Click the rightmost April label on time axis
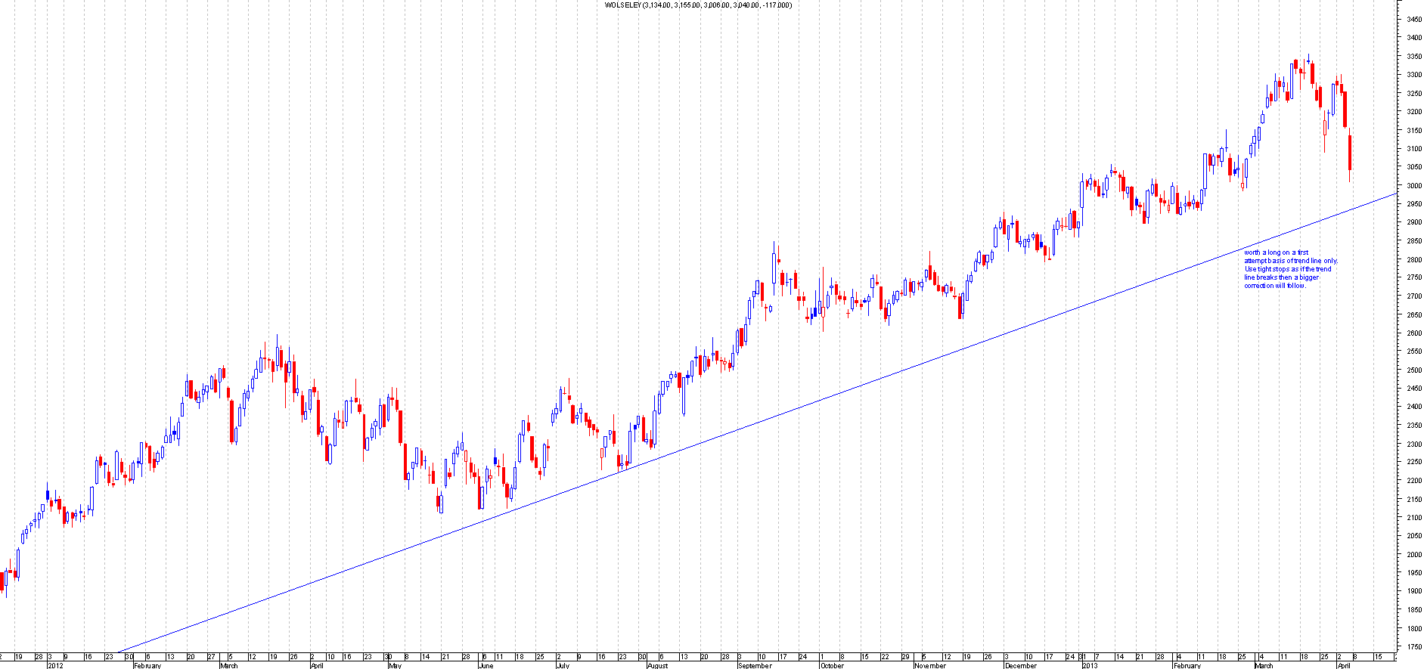Image resolution: width=1424 pixels, height=669 pixels. coord(1343,666)
